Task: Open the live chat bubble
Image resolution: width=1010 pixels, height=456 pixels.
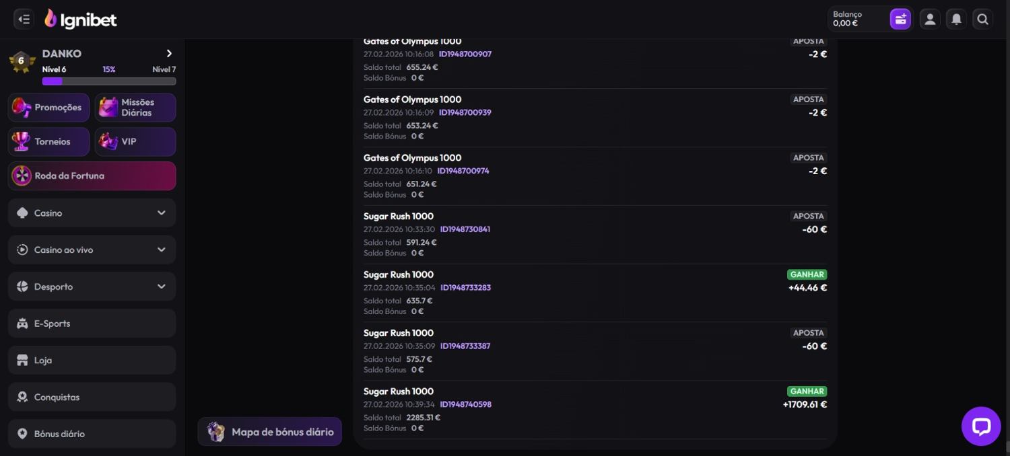Action: (981, 426)
